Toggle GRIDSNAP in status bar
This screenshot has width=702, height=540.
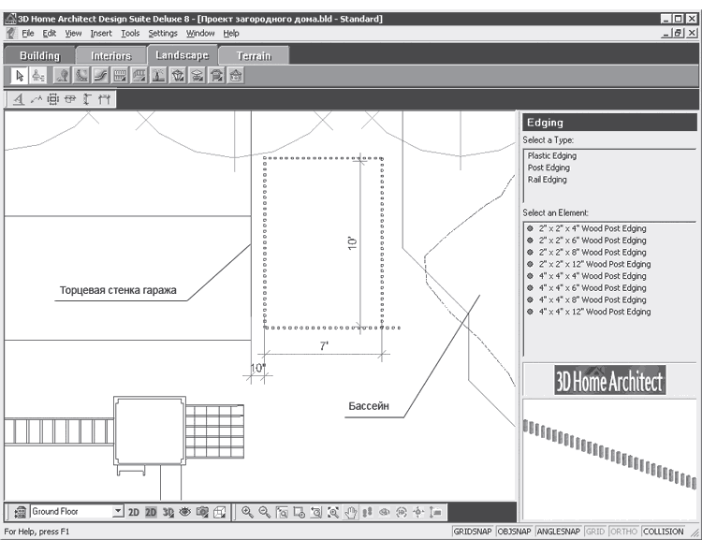point(473,532)
